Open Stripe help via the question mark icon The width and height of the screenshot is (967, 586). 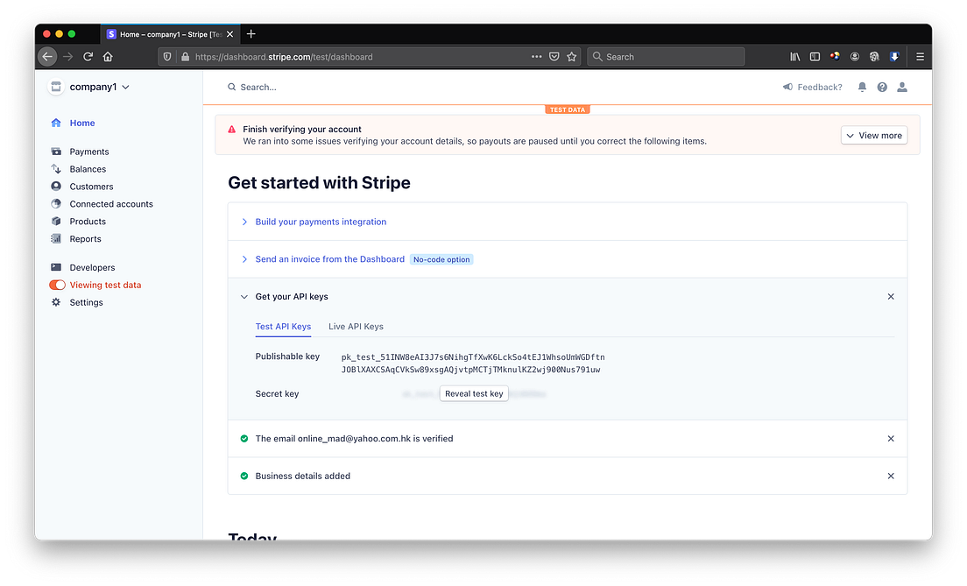882,87
